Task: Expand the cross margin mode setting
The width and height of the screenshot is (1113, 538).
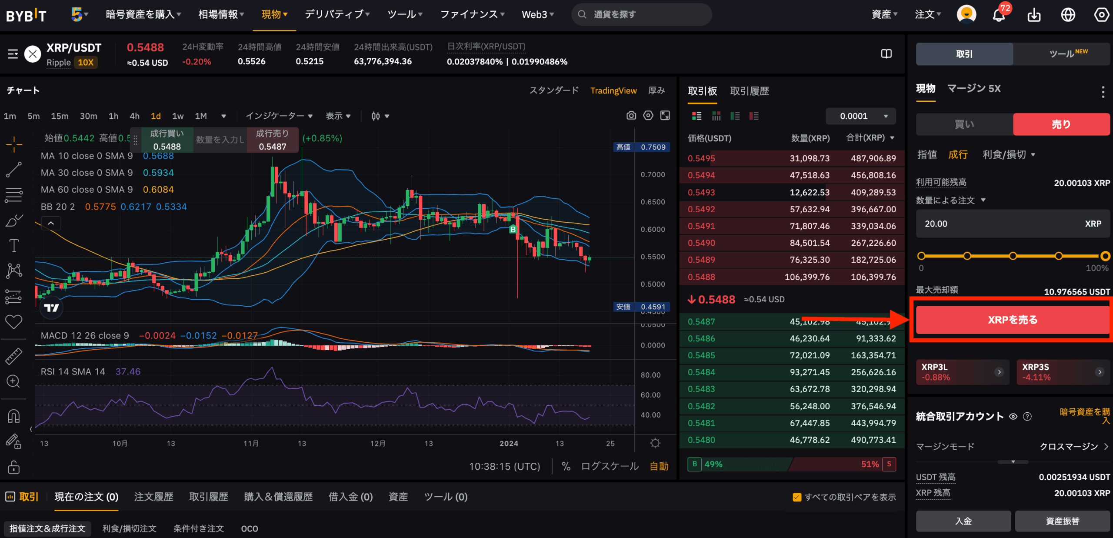Action: 1073,446
